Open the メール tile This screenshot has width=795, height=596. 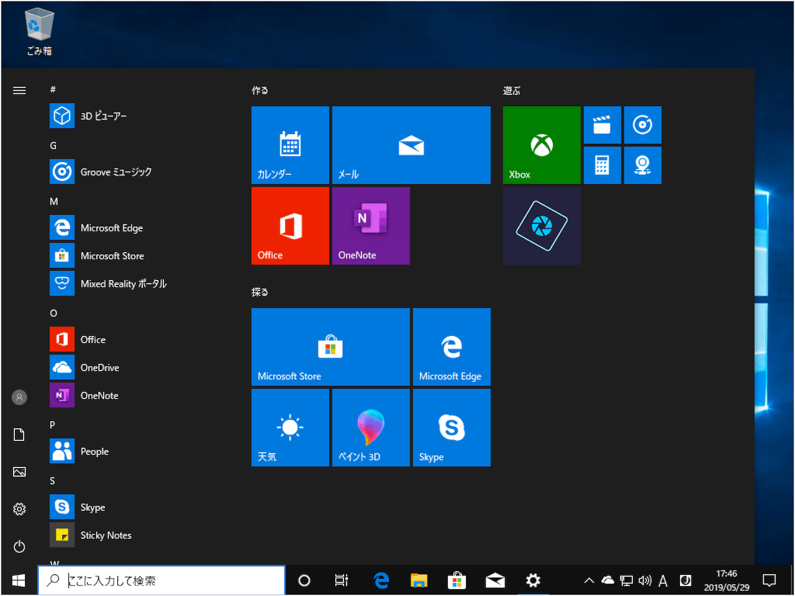411,145
